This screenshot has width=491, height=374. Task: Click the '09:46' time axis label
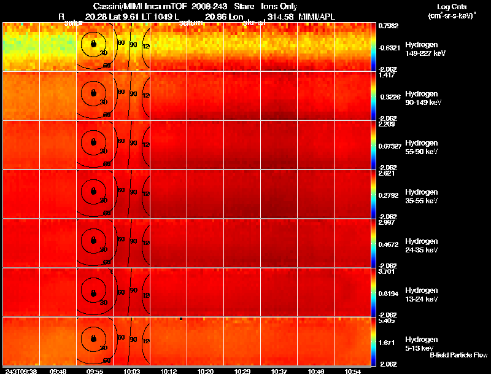[x=58, y=371]
